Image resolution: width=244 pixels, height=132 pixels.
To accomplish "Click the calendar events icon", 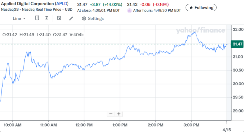I will point(59,18).
